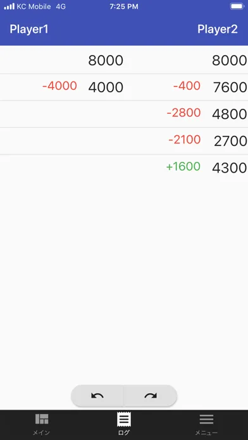
Task: Open the メイン tab icon
Action: tap(42, 419)
